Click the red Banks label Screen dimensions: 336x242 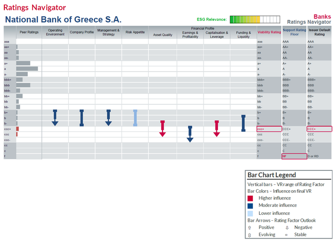[322, 16]
